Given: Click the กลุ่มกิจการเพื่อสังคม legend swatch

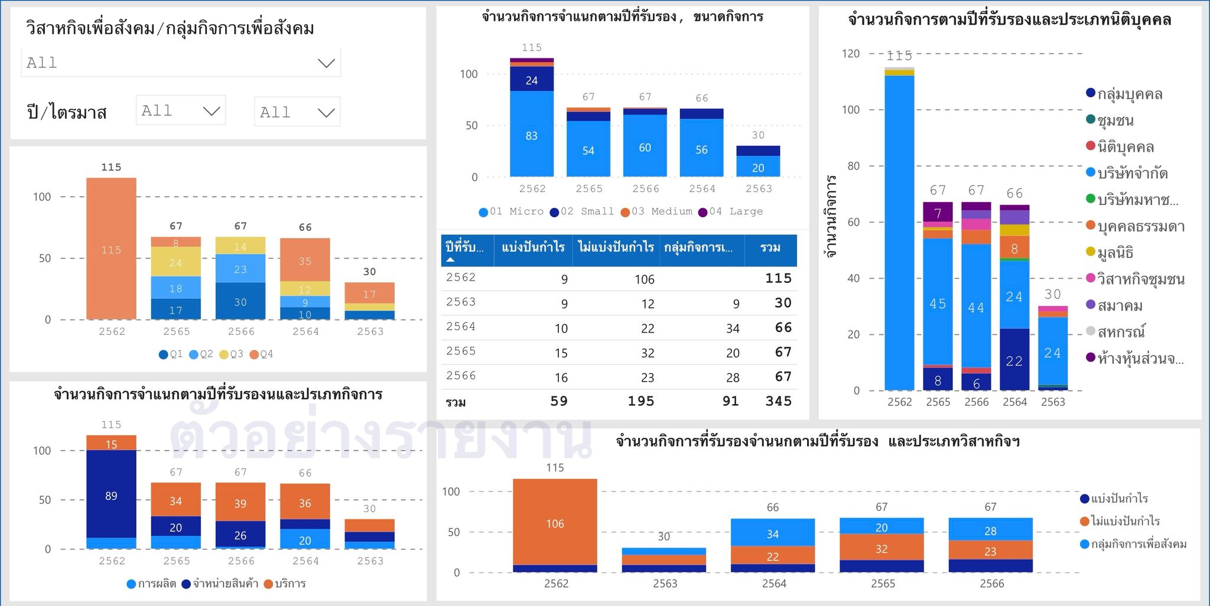Looking at the screenshot, I should [1084, 544].
